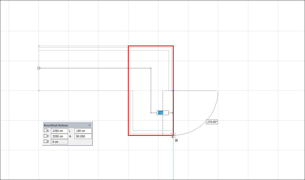This screenshot has width=305, height=180.
Task: Click the orange snap star marker
Action: coord(173,136)
